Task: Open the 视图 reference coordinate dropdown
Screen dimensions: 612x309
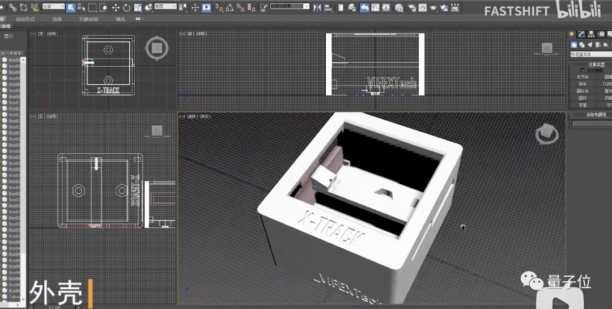Action: 165,7
